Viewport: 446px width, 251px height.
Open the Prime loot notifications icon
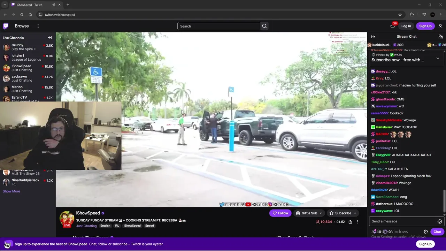pos(393,26)
